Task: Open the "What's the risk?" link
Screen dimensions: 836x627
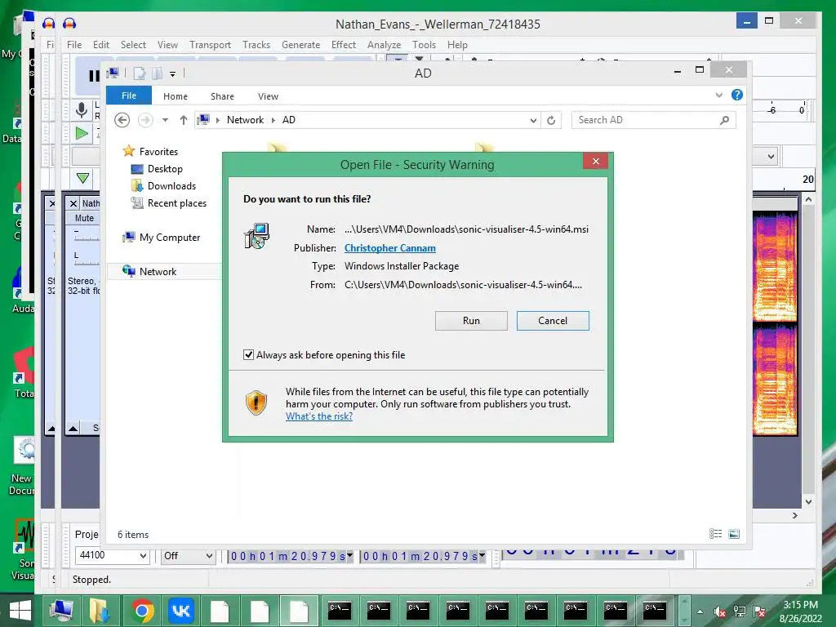Action: click(319, 416)
